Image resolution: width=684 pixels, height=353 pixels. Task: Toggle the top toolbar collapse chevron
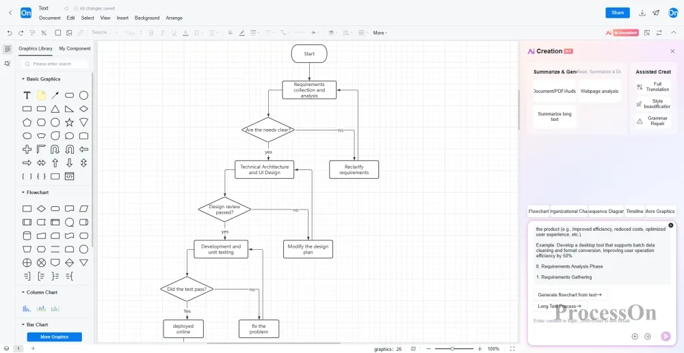pos(674,33)
